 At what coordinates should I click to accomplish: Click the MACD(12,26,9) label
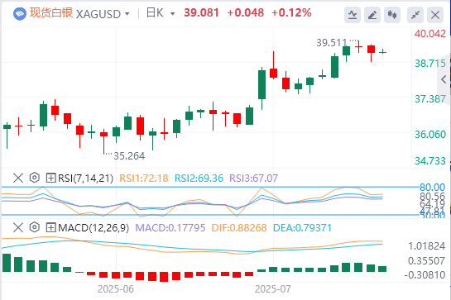94,228
